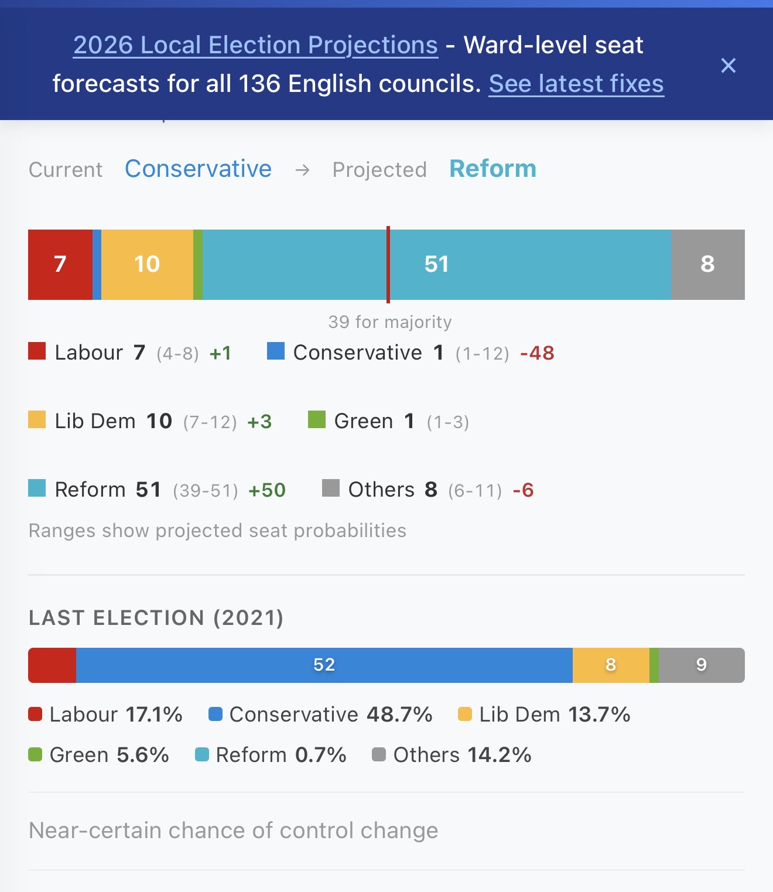773x892 pixels.
Task: Click the teal Reform legend swatch
Action: (37, 488)
